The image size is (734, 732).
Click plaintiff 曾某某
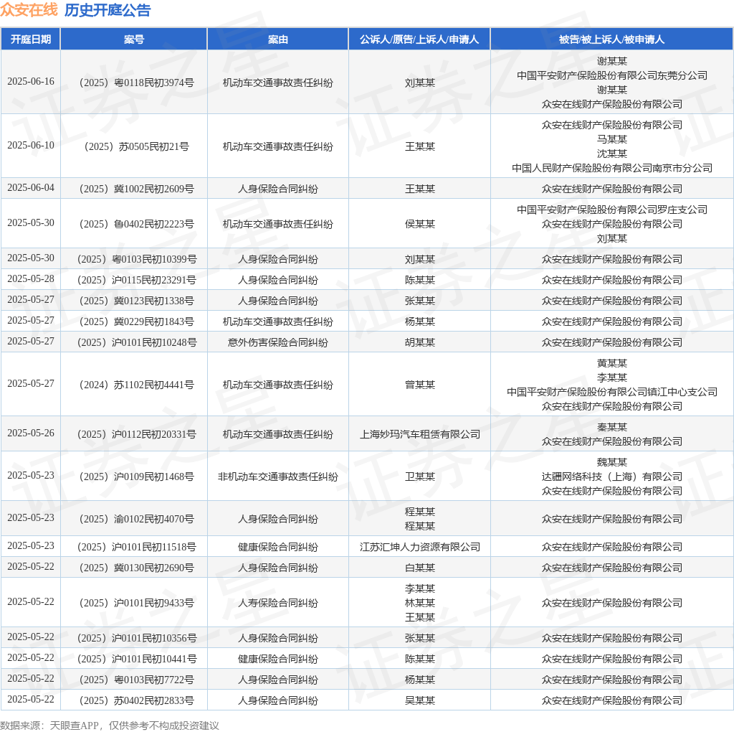420,385
